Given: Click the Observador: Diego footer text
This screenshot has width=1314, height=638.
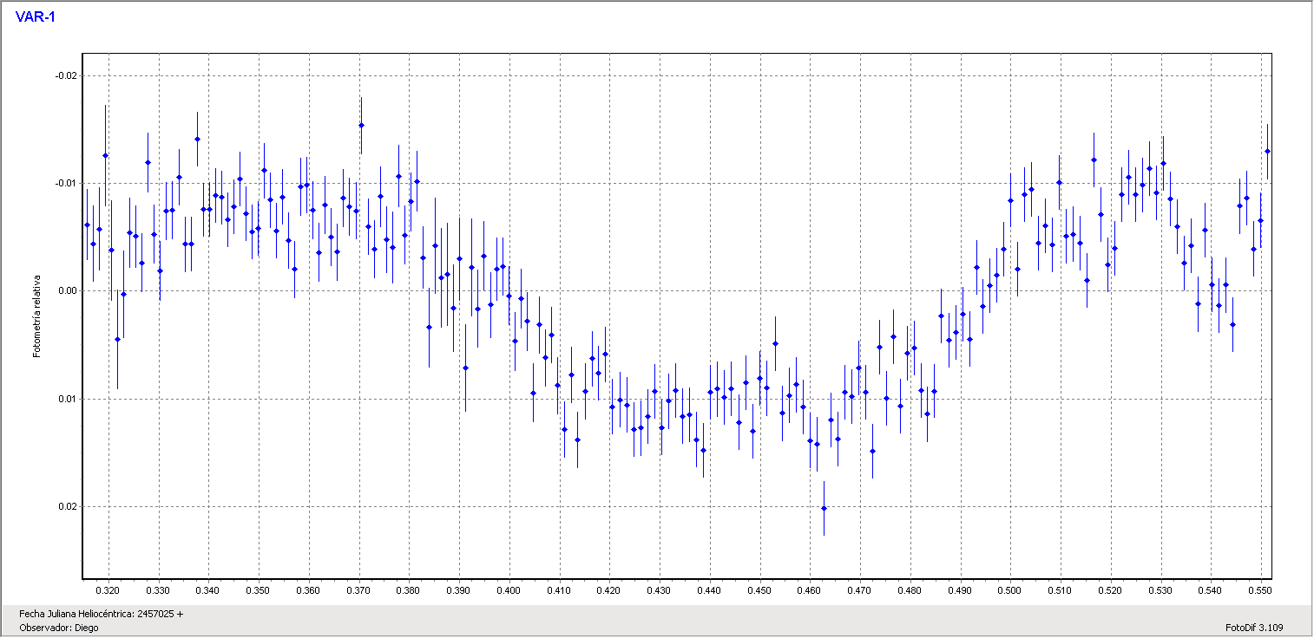Looking at the screenshot, I should pyautogui.click(x=58, y=628).
